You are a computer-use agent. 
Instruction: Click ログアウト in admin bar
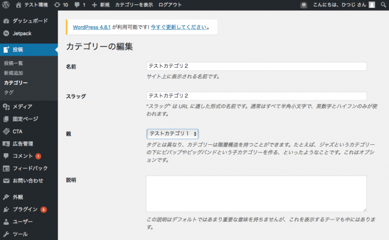tap(170, 5)
